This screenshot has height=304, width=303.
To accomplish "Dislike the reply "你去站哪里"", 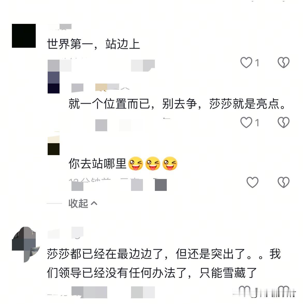I will (283, 182).
